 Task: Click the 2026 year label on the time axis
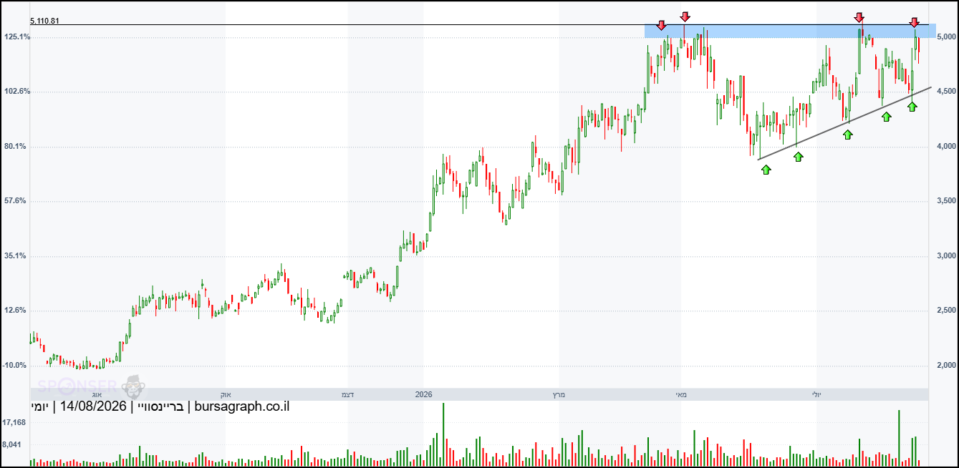point(424,394)
